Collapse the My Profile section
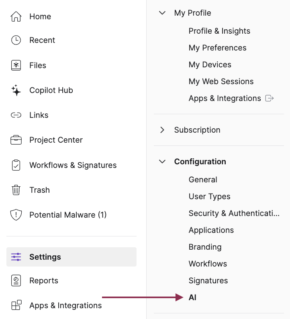 tap(162, 13)
